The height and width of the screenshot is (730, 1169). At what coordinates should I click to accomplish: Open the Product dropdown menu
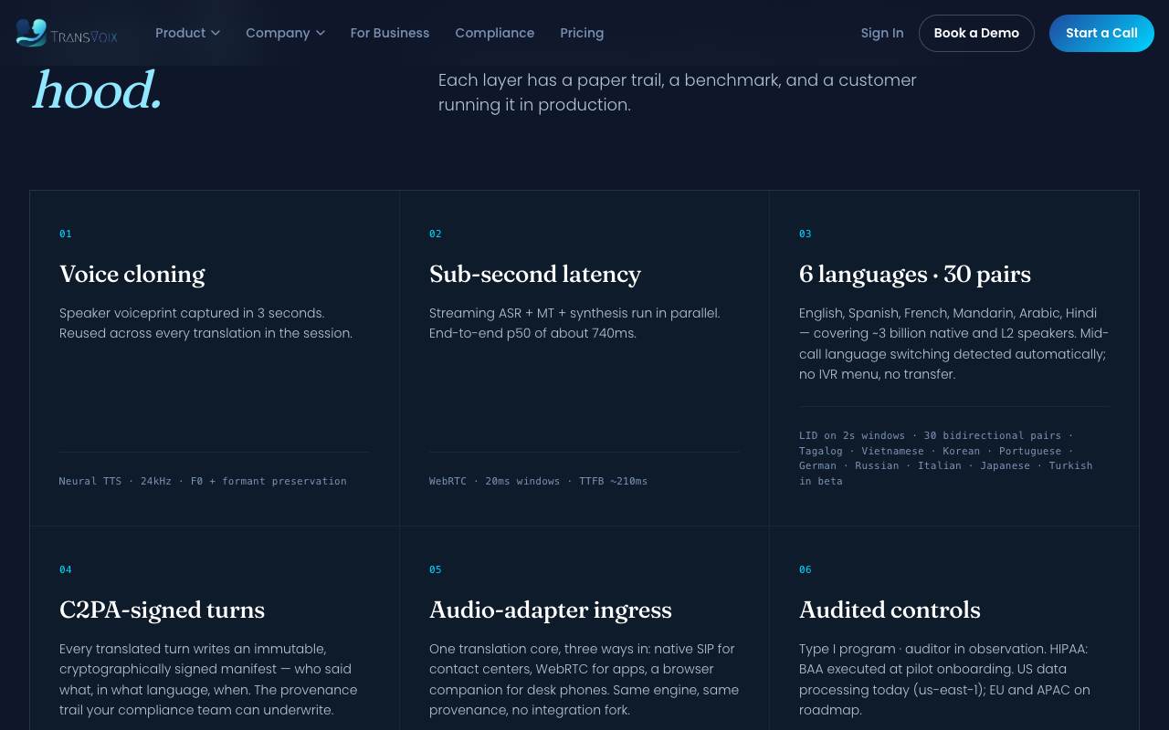(187, 33)
